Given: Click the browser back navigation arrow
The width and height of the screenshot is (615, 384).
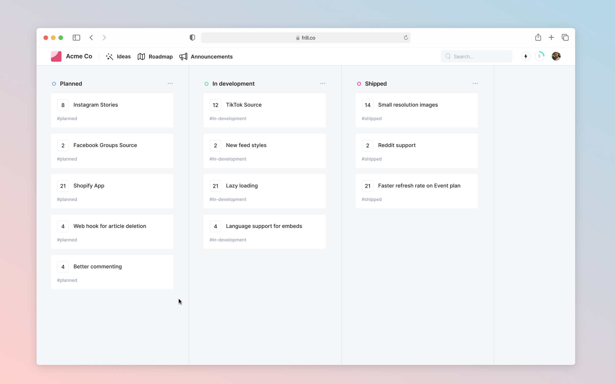Looking at the screenshot, I should click(91, 37).
